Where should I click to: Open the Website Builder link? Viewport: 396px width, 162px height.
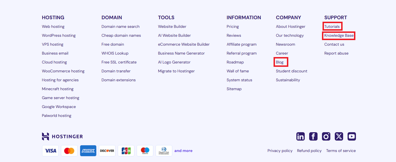tap(172, 26)
